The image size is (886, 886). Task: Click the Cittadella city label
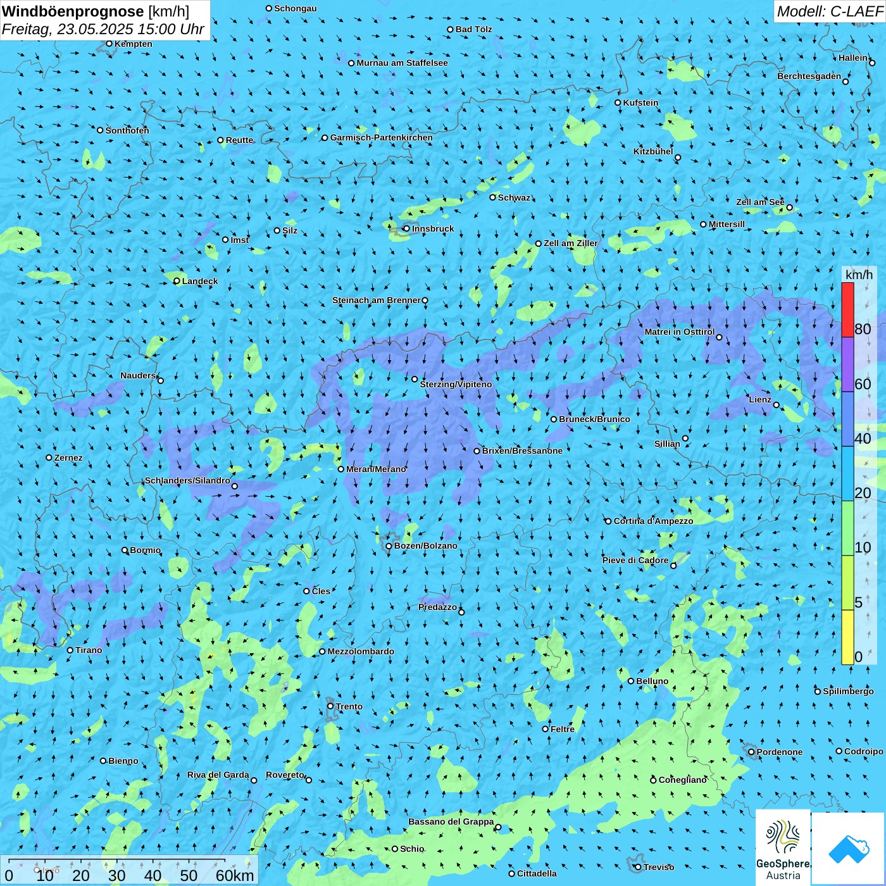click(x=537, y=873)
